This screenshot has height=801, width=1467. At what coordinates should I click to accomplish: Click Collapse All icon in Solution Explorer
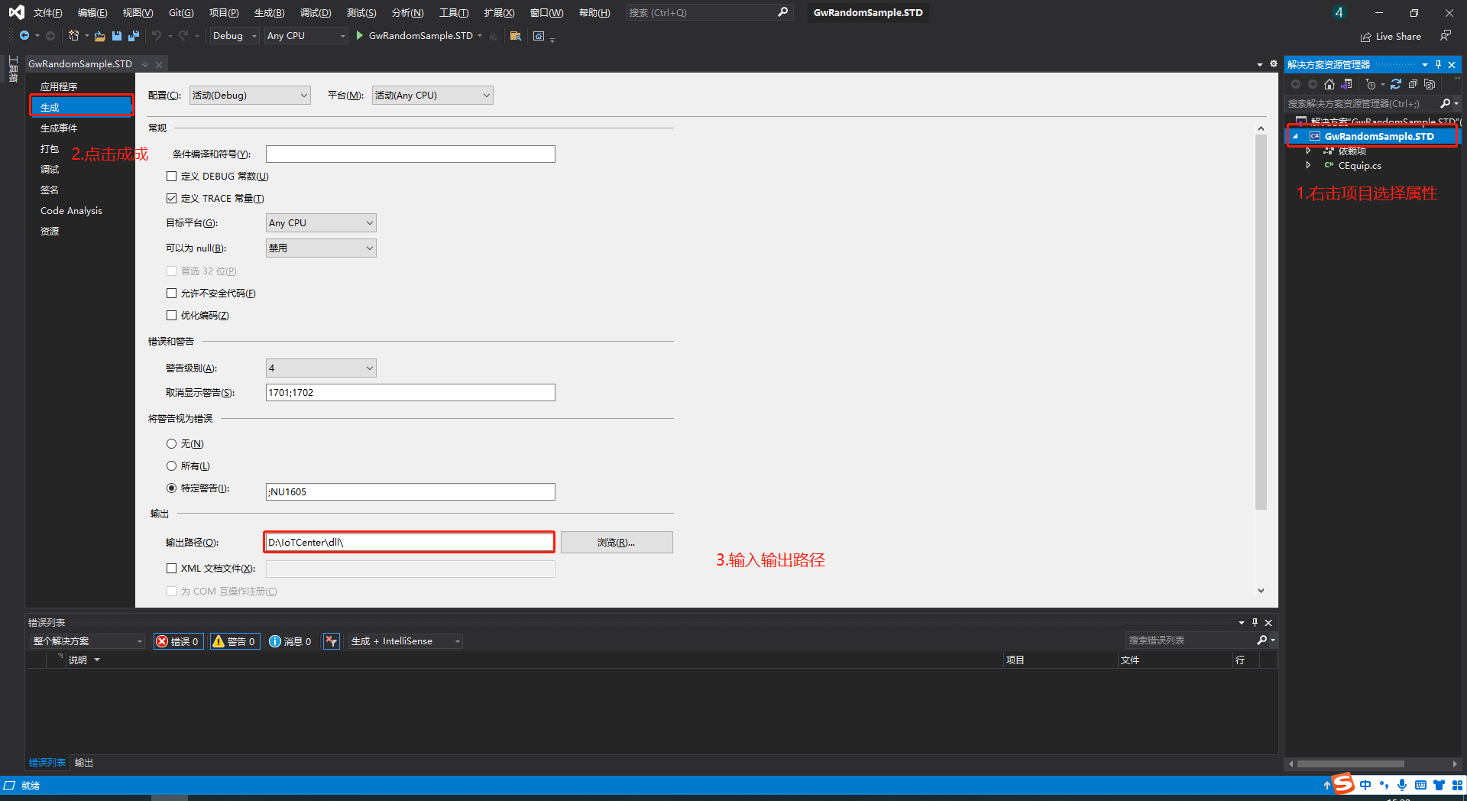coord(1413,84)
